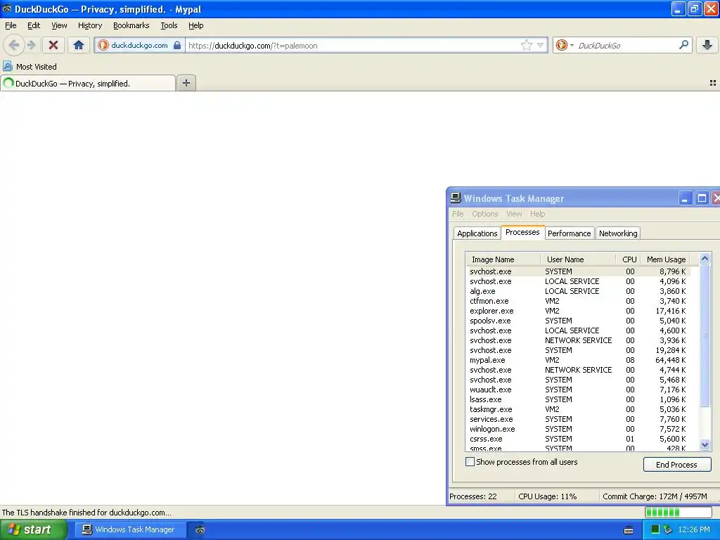This screenshot has width=720, height=540.
Task: Select the spoolsv.exe process row
Action: tap(578, 321)
